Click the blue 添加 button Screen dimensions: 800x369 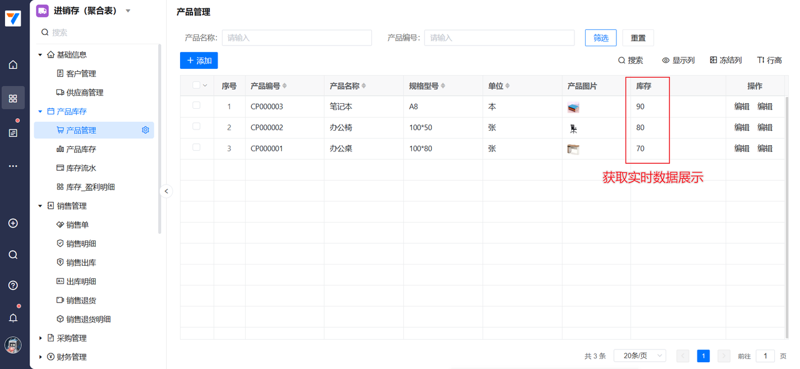pos(199,61)
